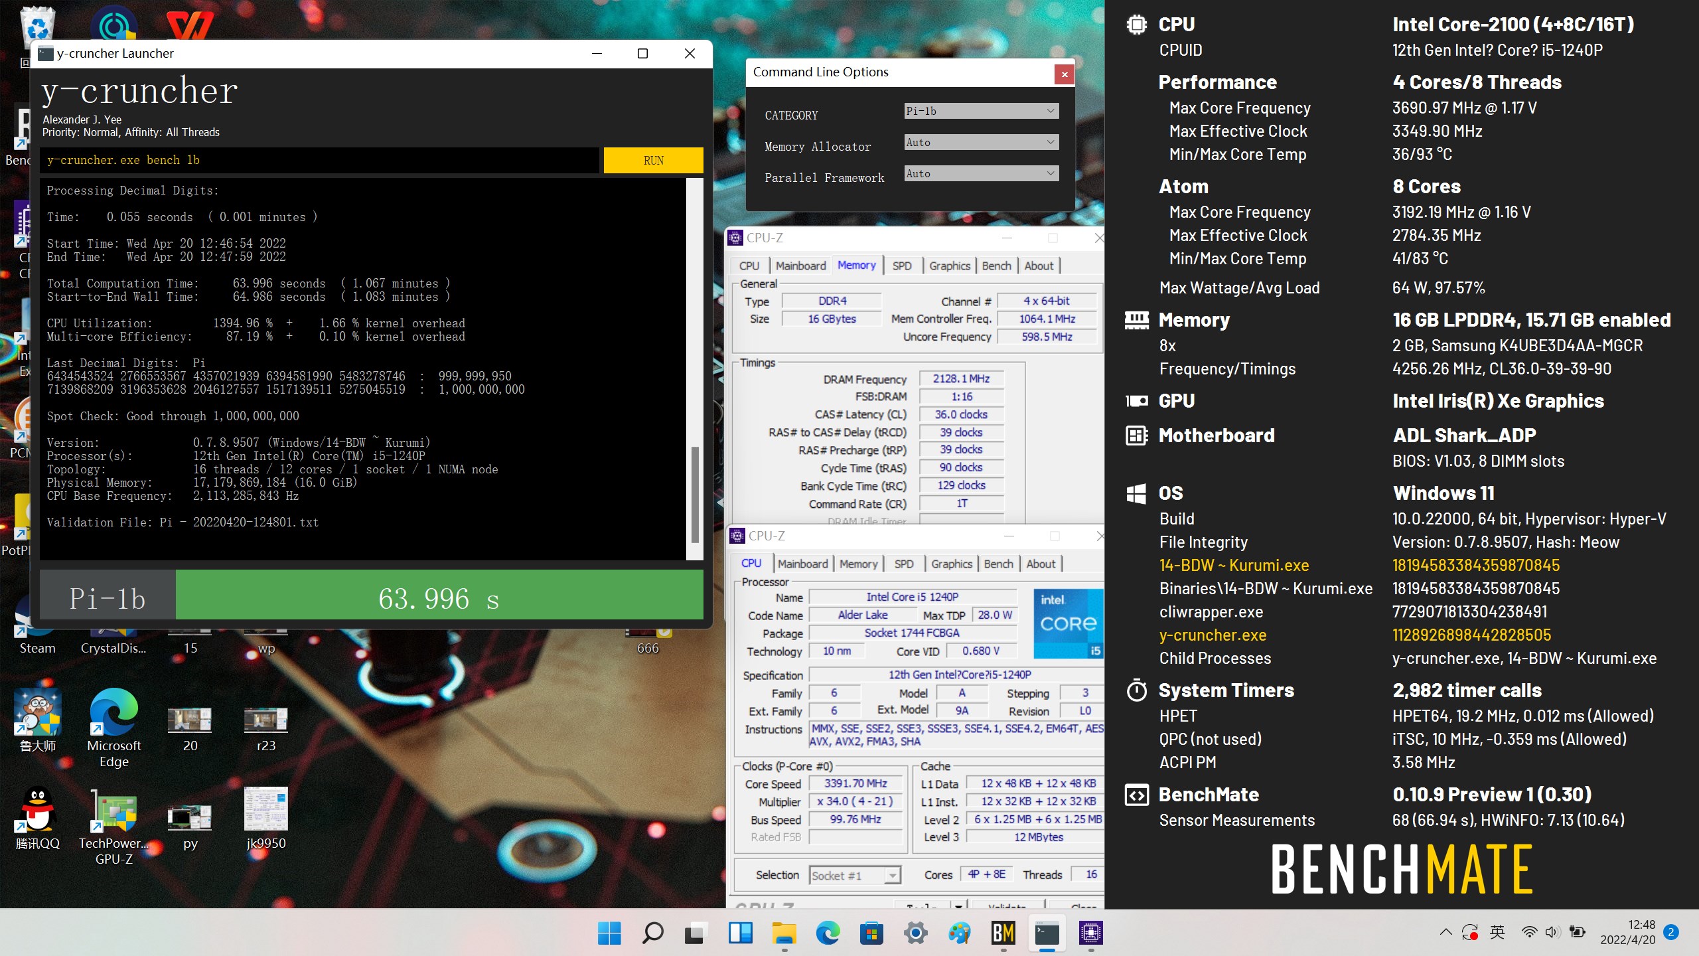This screenshot has height=956, width=1699.
Task: Open the Widgets panel from the taskbar
Action: (x=739, y=933)
